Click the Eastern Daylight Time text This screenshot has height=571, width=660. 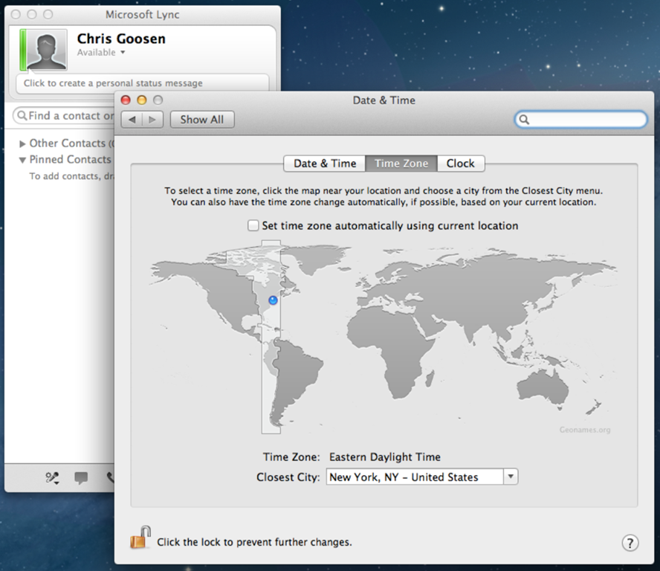coord(385,457)
